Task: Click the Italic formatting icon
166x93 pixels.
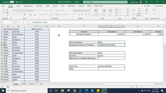Action: click(x=17, y=14)
